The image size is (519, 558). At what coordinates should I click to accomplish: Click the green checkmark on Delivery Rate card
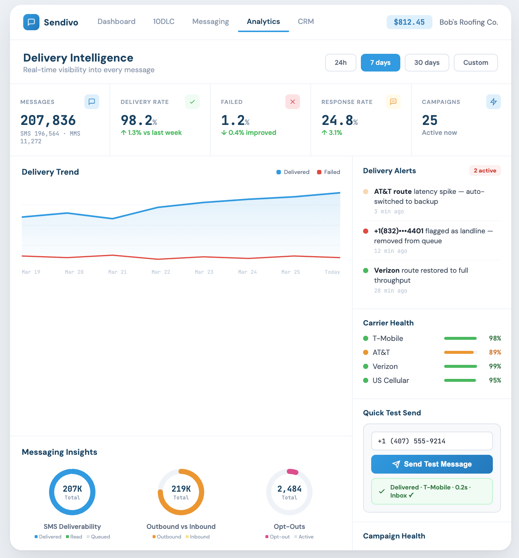click(192, 102)
